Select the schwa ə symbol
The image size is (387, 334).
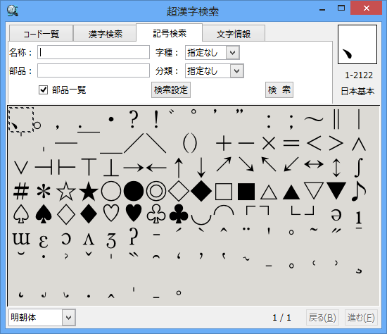[336, 215]
